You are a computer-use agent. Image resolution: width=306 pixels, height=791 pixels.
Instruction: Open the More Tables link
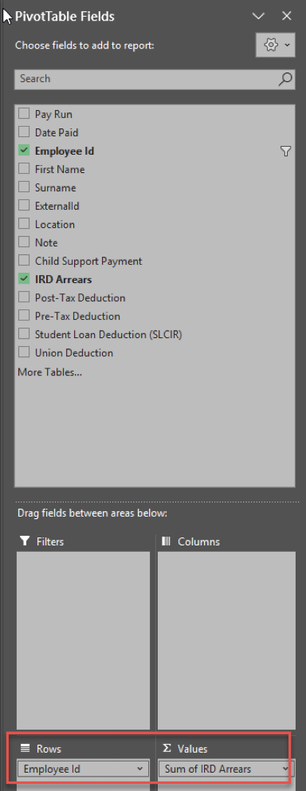(50, 372)
